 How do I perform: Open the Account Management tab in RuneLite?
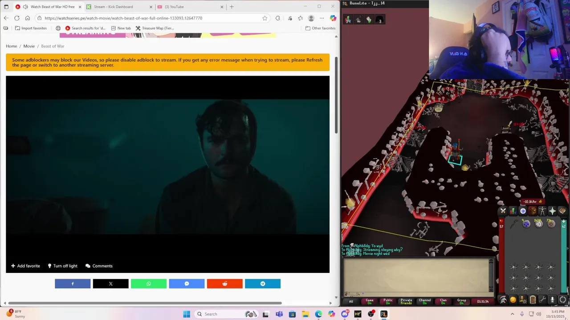tap(523, 300)
